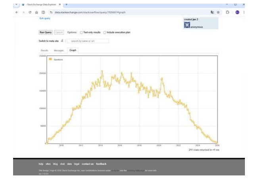The height and width of the screenshot is (179, 258).
Task: Click the icon beside Switch to meta site
Action: click(x=62, y=41)
